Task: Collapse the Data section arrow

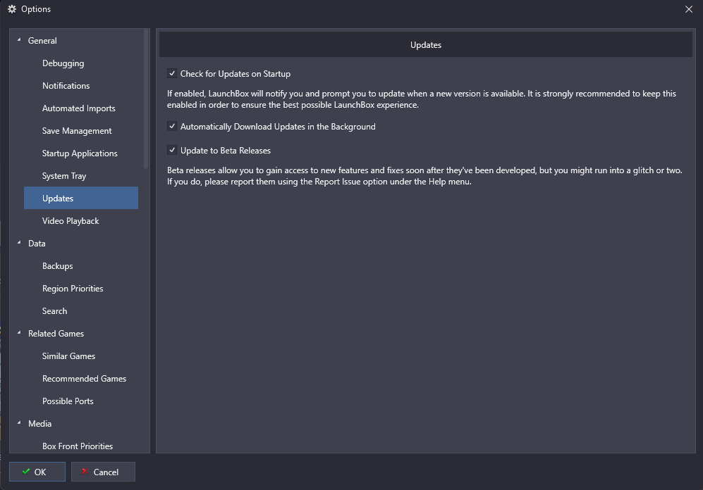Action: tap(19, 243)
